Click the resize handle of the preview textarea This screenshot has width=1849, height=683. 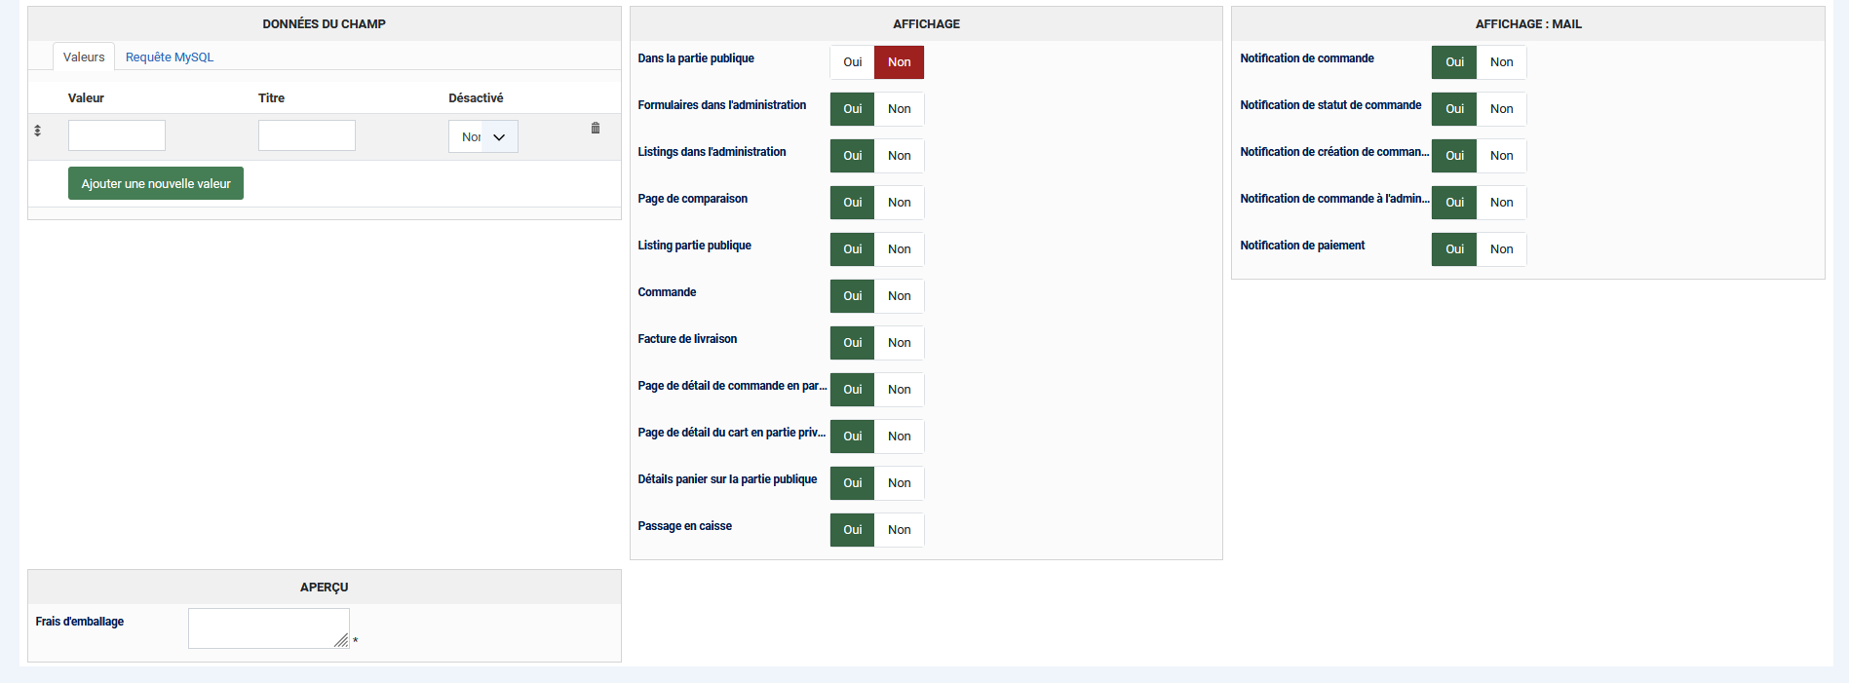point(341,641)
